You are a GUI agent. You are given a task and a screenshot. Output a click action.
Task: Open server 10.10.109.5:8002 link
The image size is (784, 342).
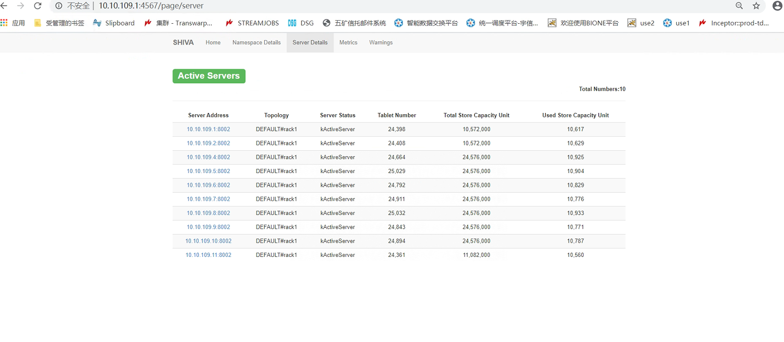click(x=209, y=171)
